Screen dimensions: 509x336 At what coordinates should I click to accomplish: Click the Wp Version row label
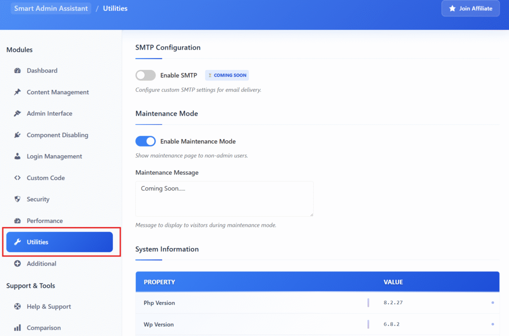pyautogui.click(x=159, y=324)
